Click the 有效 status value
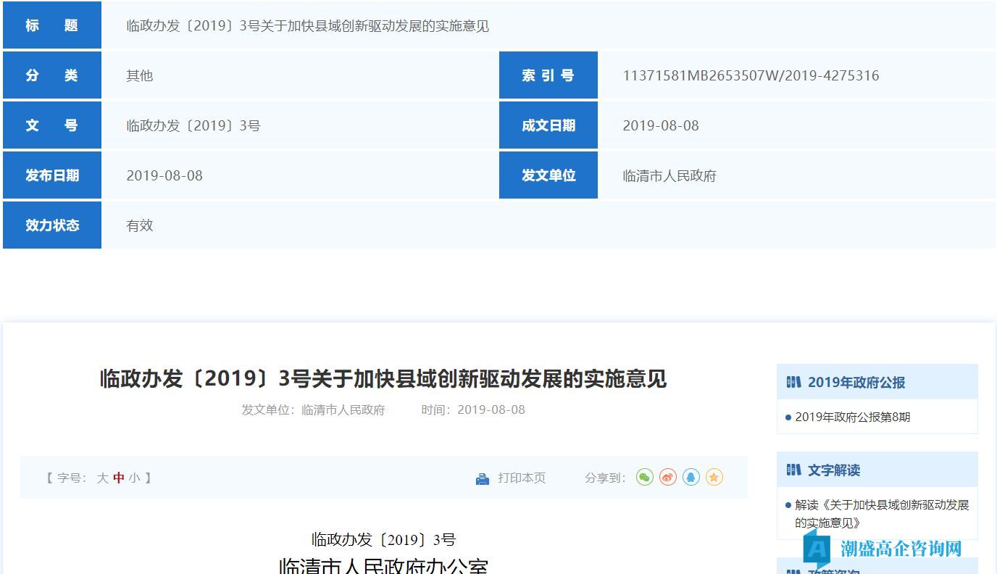 [x=140, y=225]
